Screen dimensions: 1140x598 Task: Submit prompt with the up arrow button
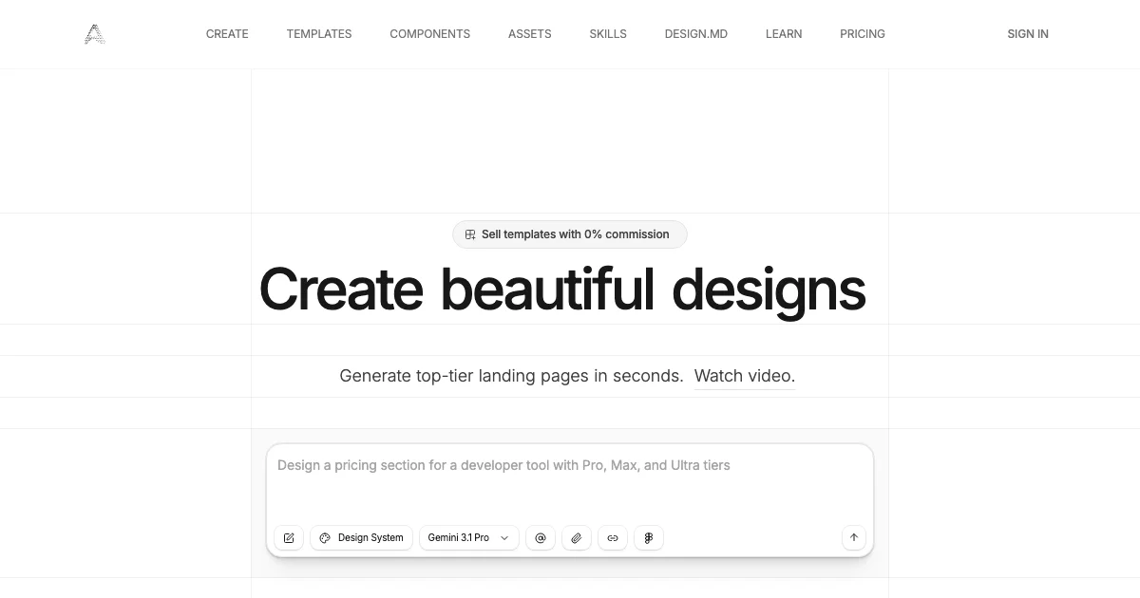854,538
